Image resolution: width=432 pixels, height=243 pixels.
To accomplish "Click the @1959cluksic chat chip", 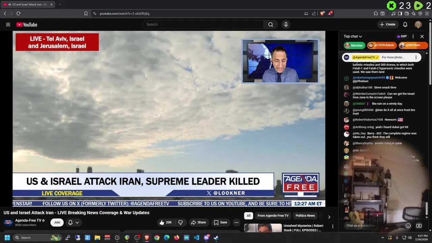I will 382,45.
